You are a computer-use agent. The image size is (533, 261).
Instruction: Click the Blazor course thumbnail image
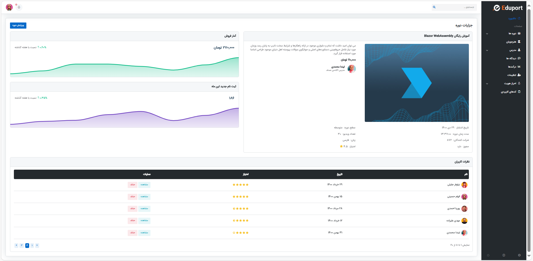tap(416, 83)
